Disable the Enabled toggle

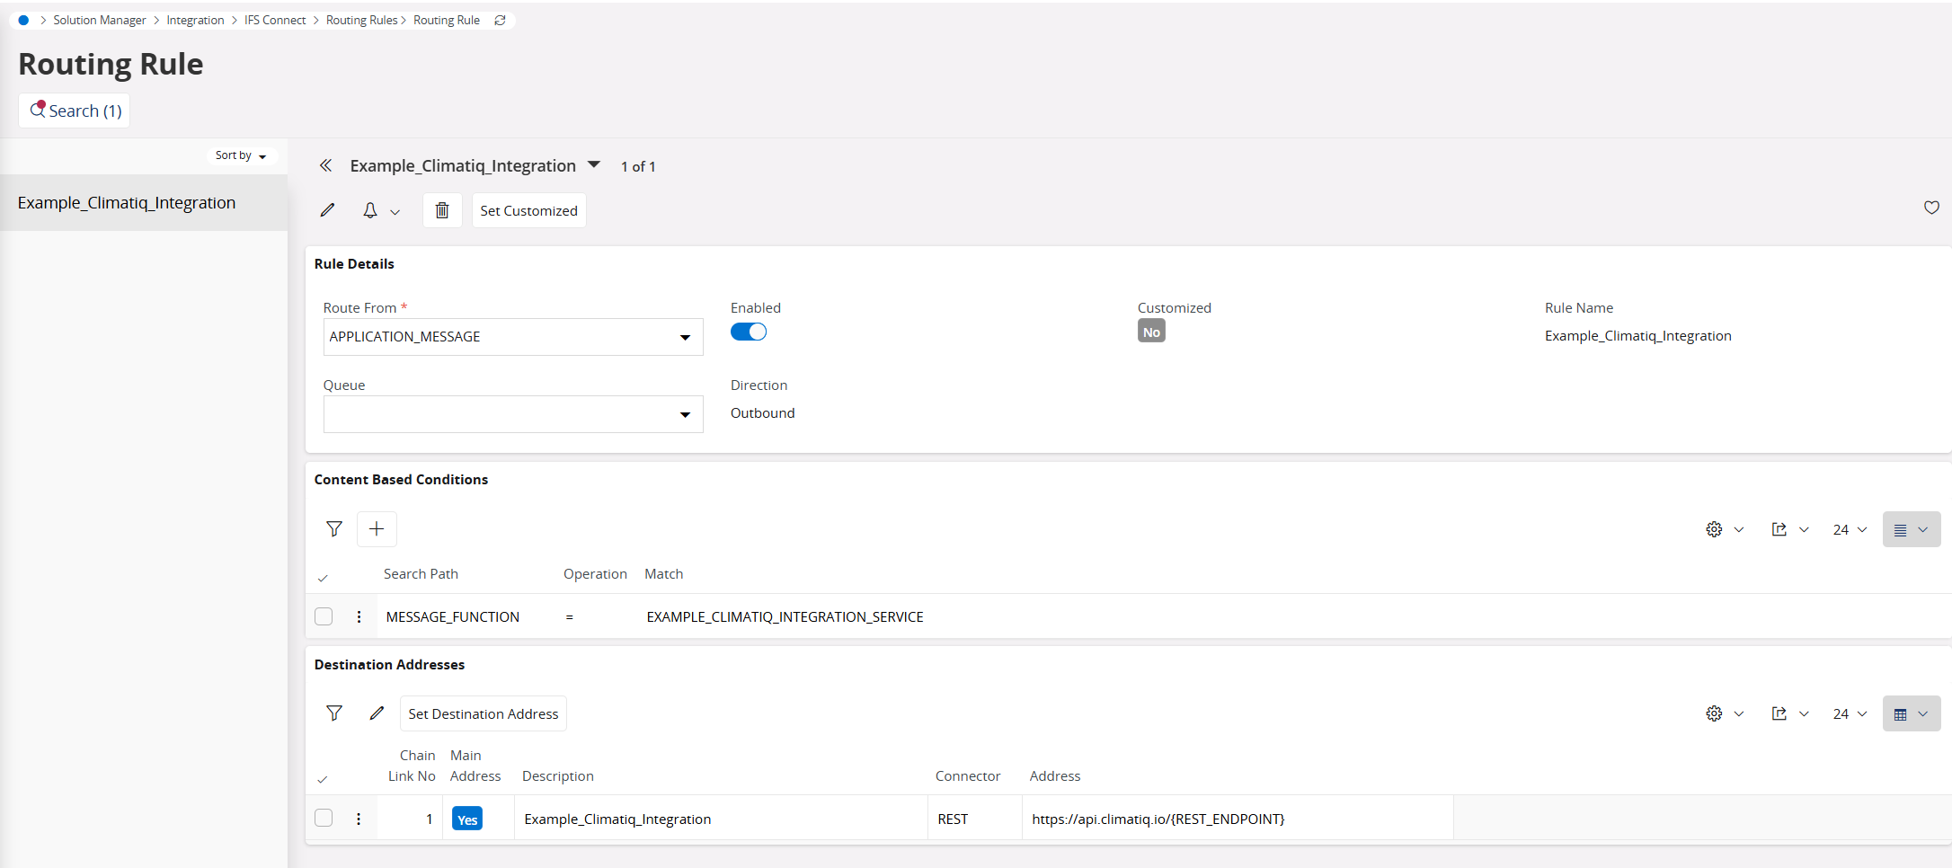tap(748, 332)
